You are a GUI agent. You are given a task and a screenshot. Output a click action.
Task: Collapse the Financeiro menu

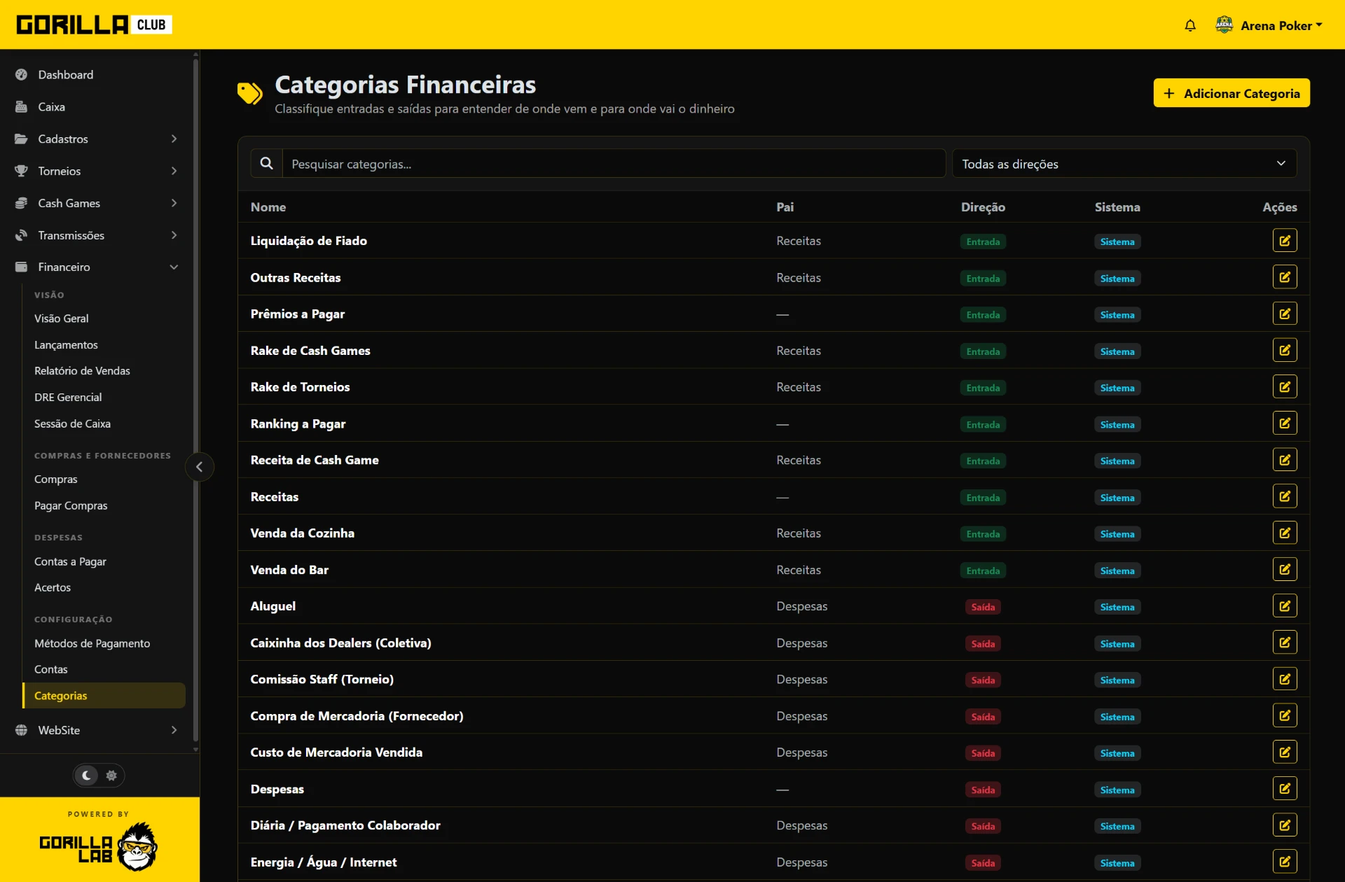97,267
